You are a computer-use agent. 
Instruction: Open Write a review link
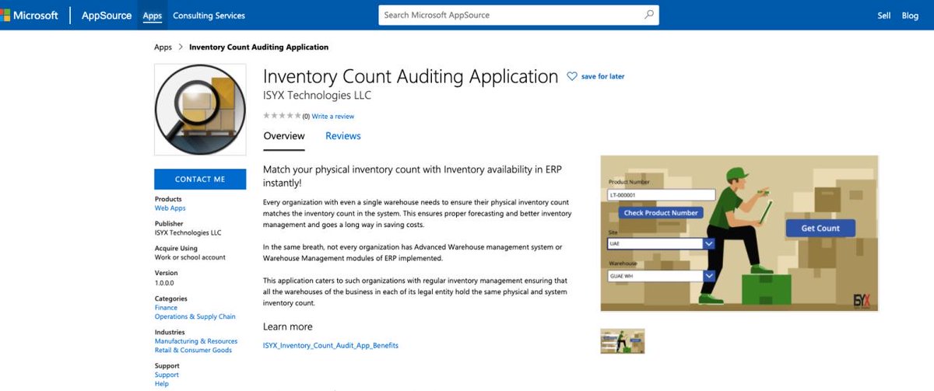(333, 117)
